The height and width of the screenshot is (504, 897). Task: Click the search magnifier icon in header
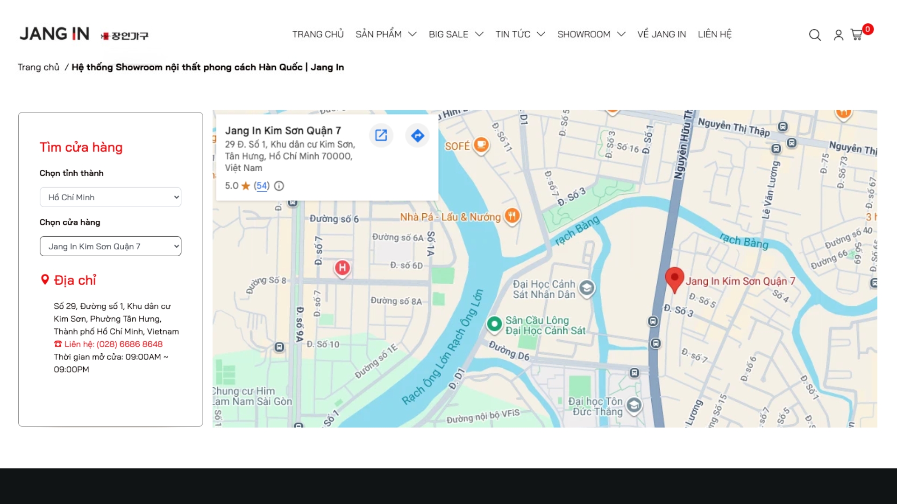pos(815,35)
